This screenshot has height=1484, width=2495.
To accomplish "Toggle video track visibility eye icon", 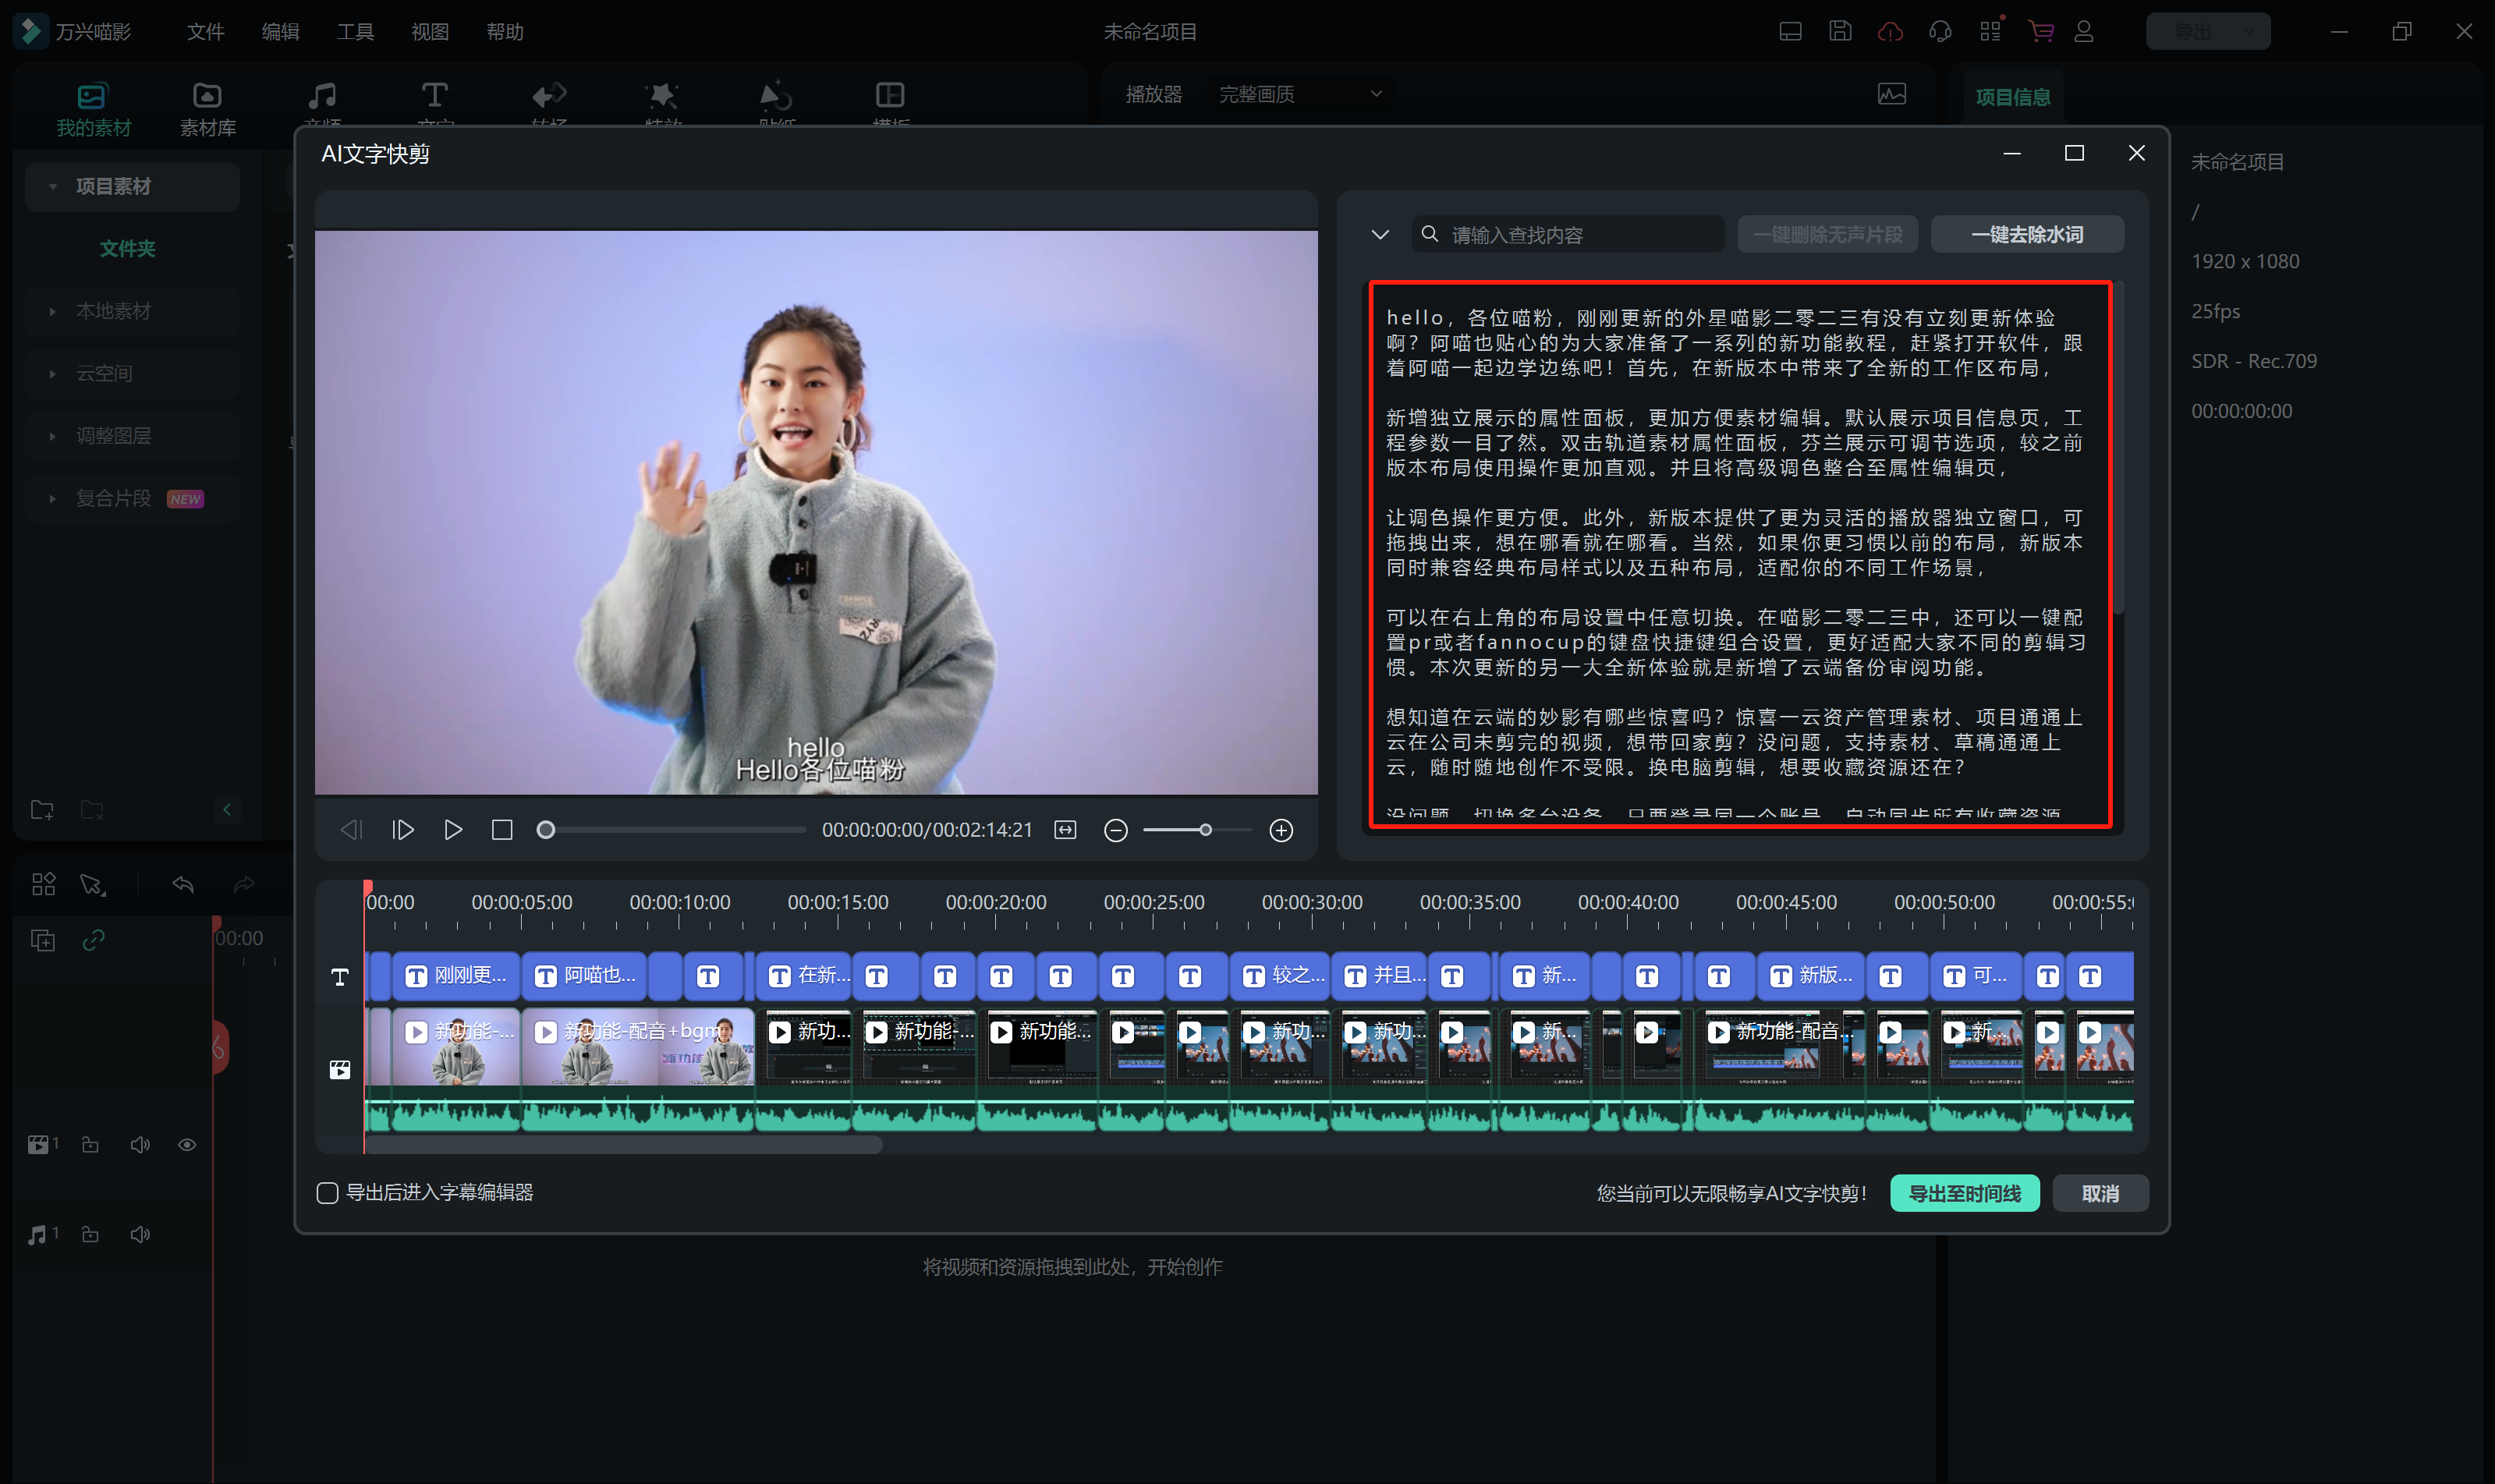I will coord(187,1145).
